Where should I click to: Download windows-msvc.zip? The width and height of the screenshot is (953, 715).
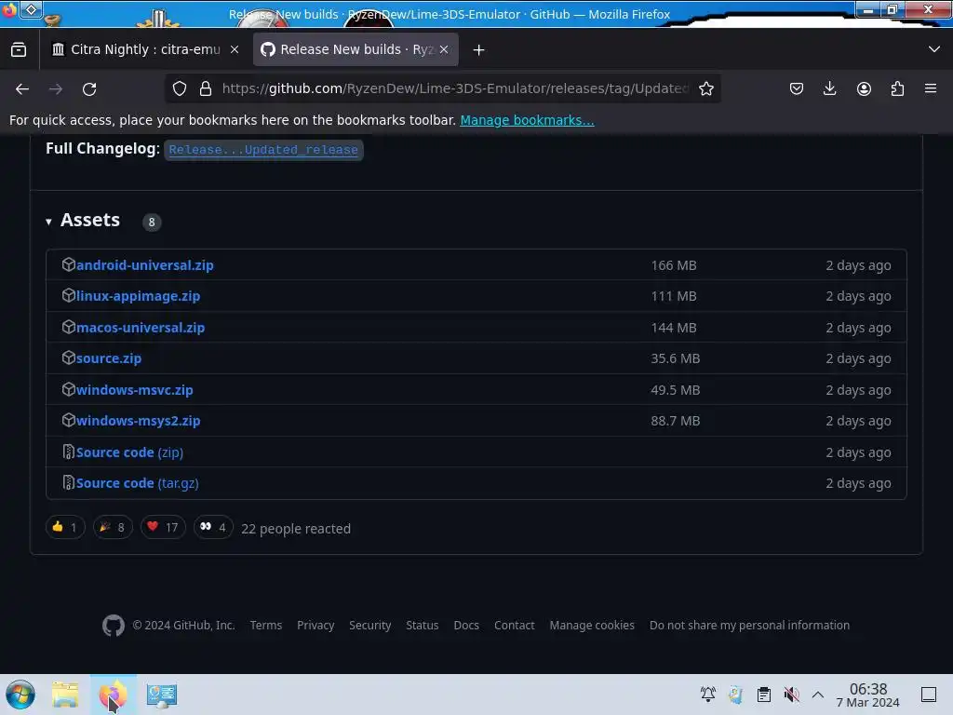pyautogui.click(x=134, y=390)
